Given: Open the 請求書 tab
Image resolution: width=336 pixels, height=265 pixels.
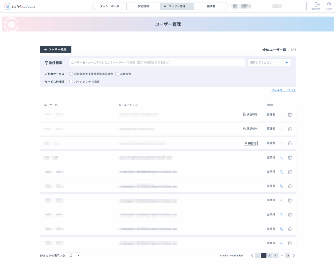Looking at the screenshot, I should 211,6.
